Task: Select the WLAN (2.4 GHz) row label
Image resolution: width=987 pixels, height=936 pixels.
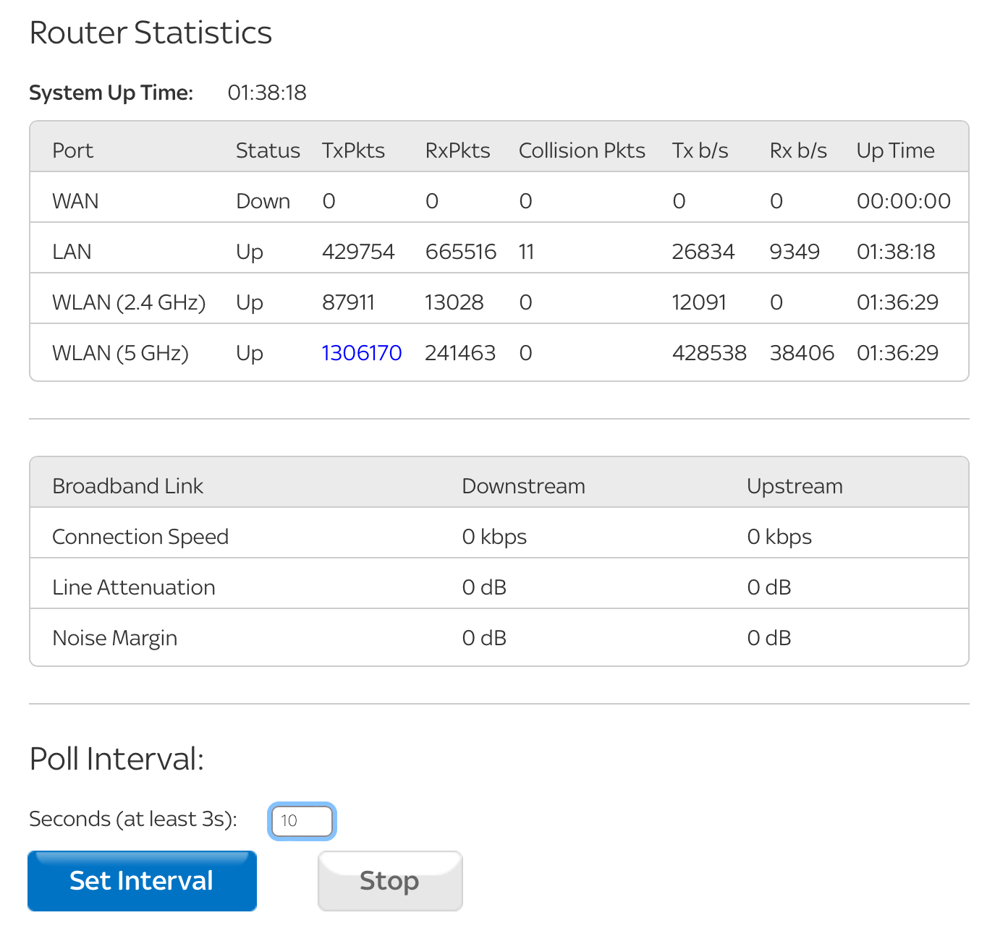Action: pos(129,302)
